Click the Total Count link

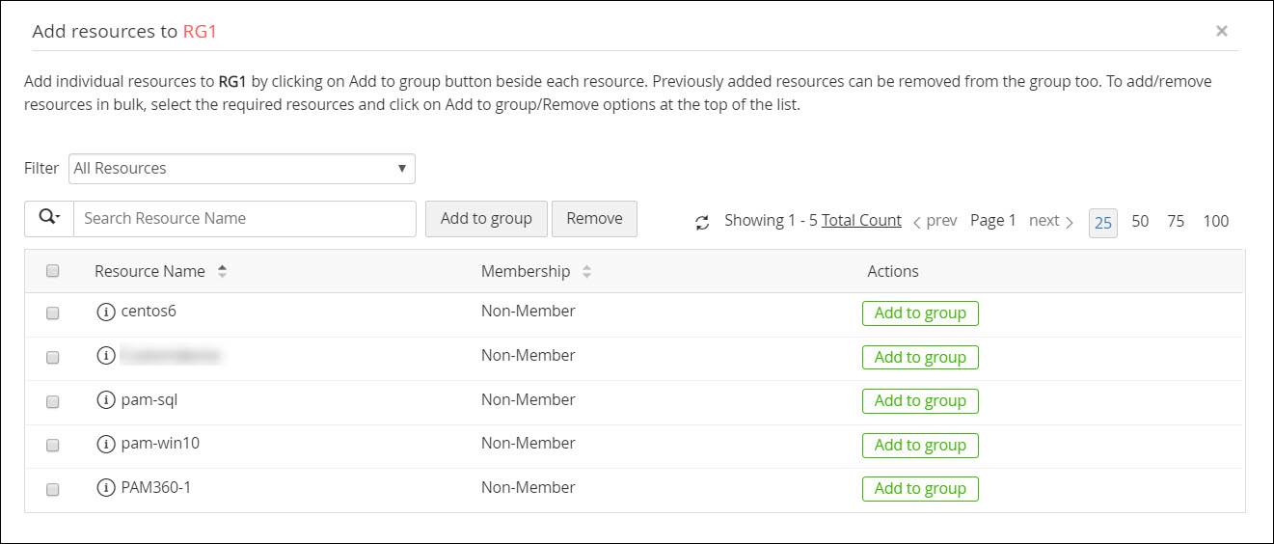(x=861, y=221)
